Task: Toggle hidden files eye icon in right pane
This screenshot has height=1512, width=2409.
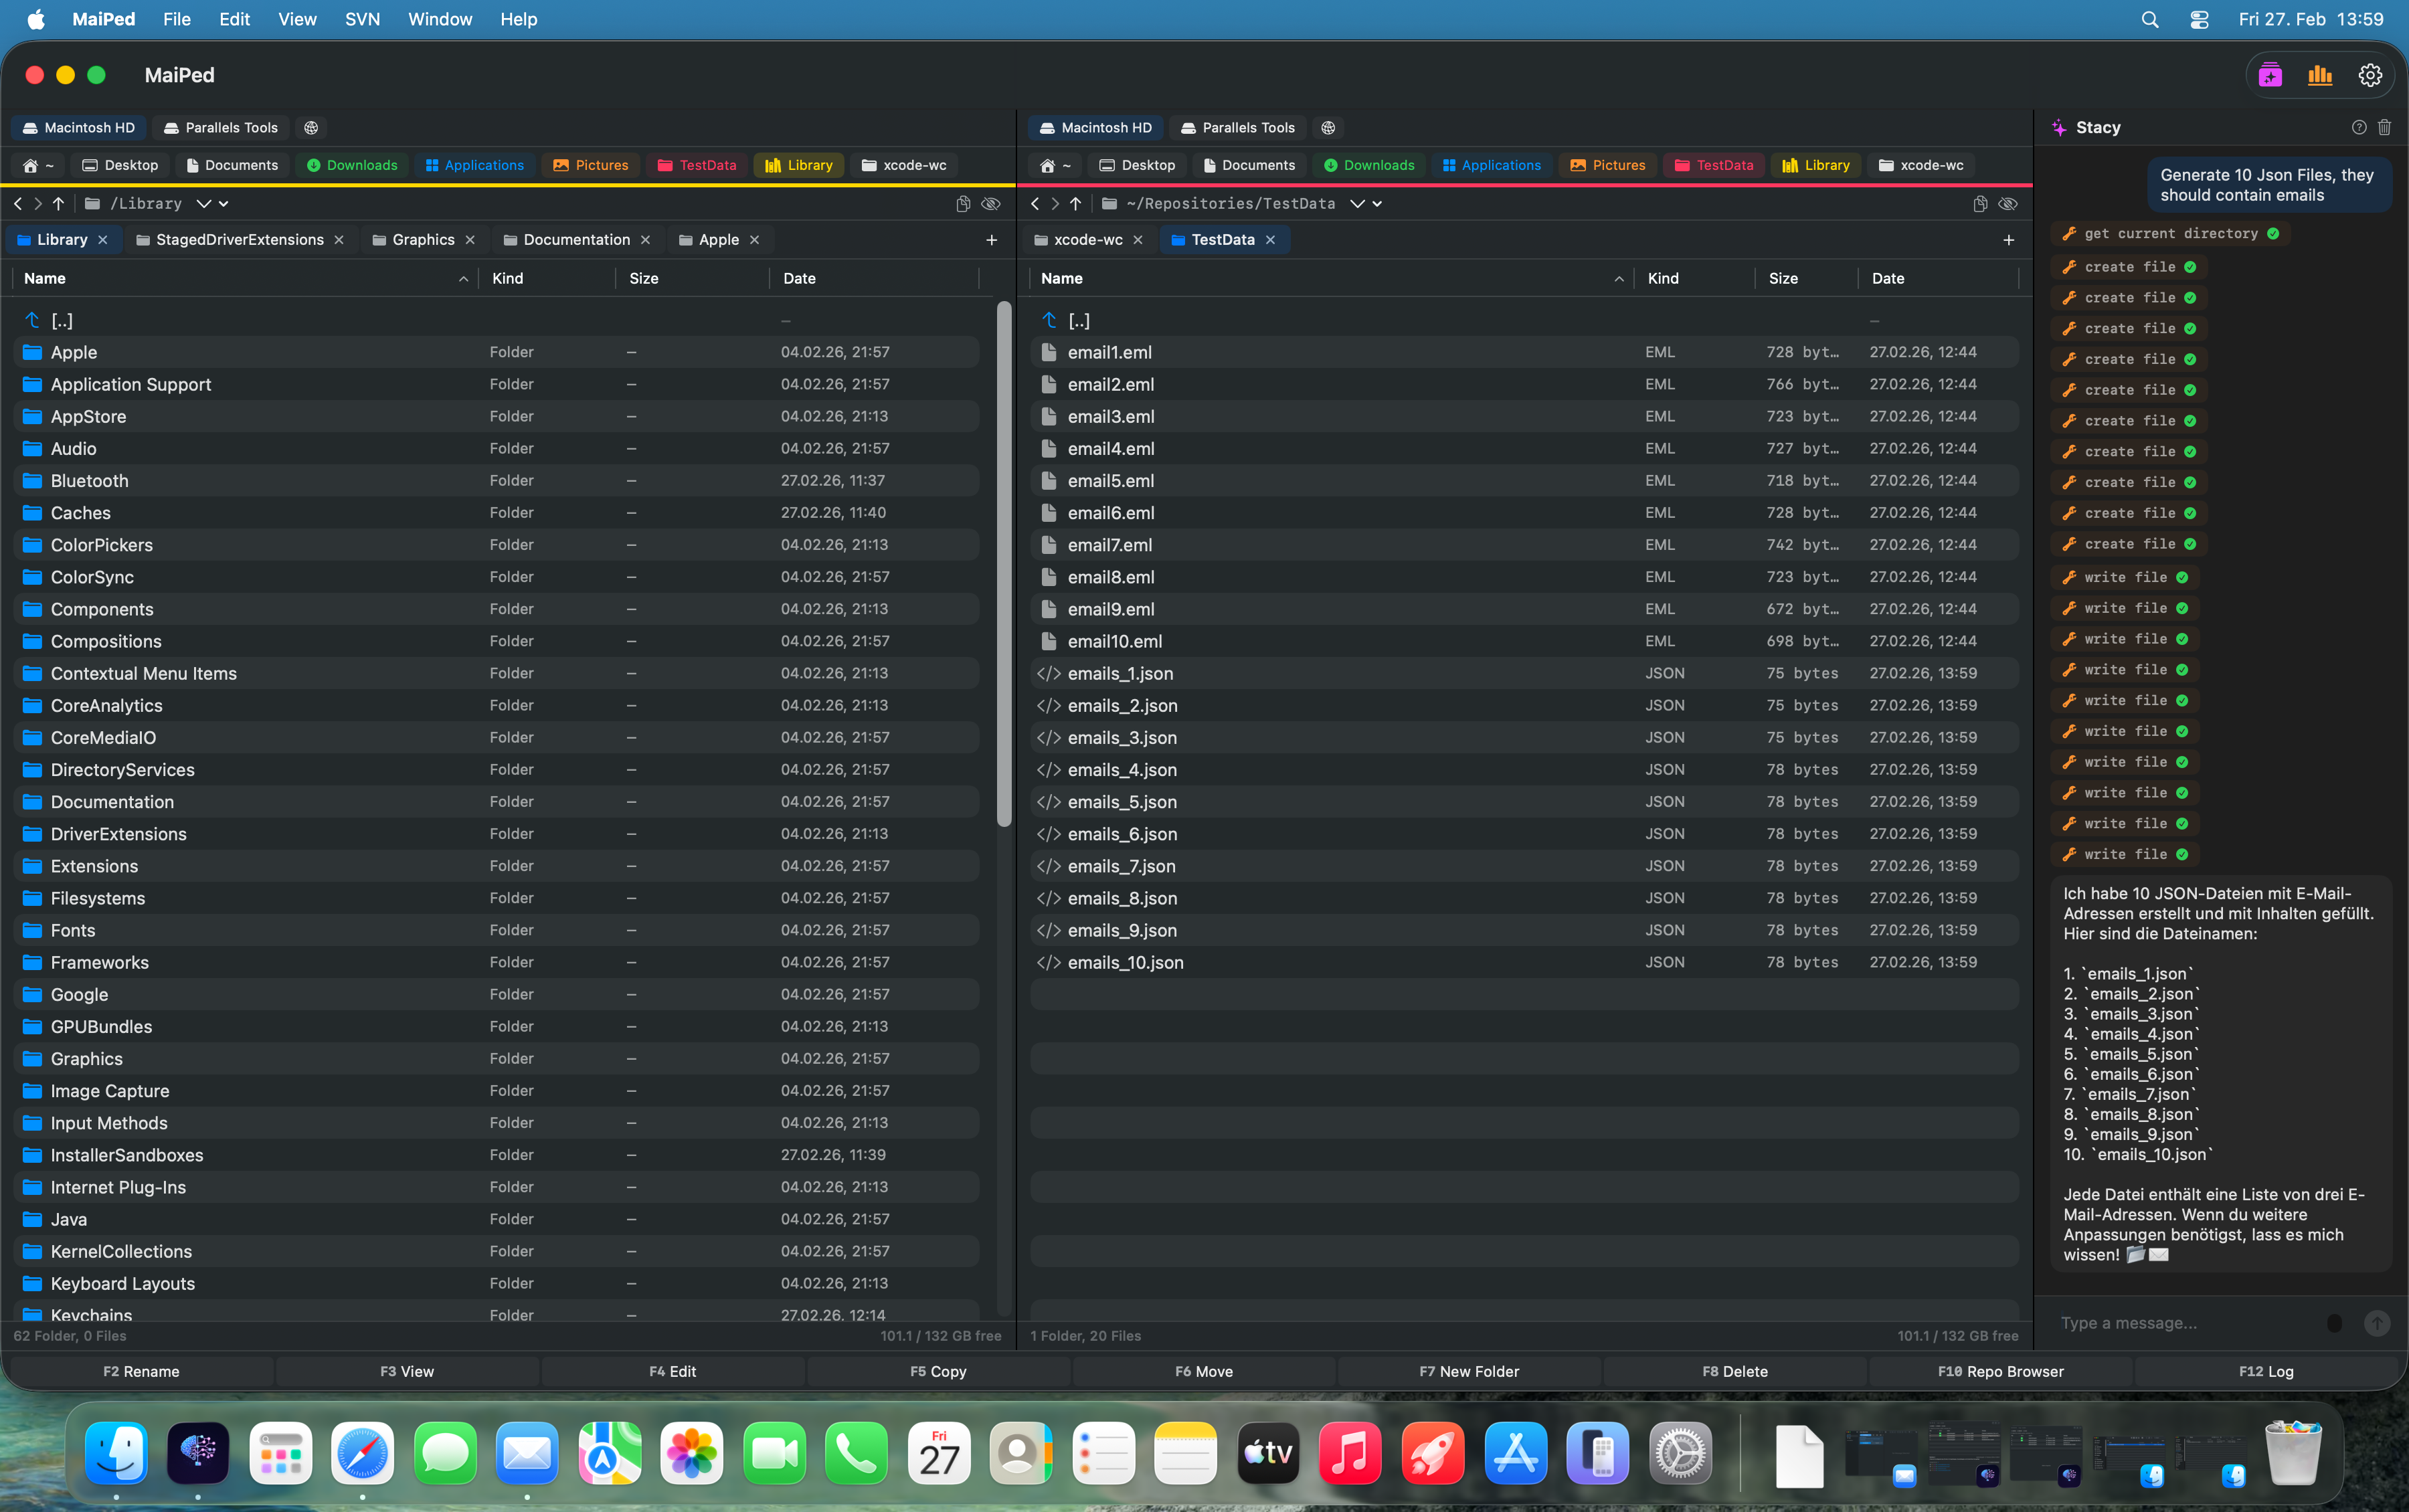Action: point(2008,203)
